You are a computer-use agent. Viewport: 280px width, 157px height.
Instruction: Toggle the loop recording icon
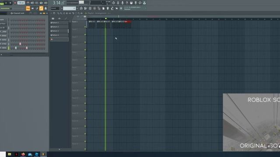pyautogui.click(x=45, y=3)
